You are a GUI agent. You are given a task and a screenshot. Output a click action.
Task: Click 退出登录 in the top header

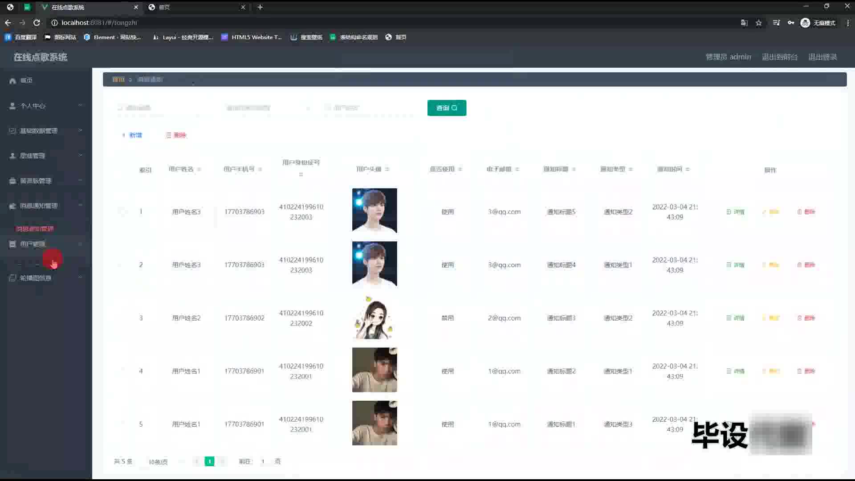(x=822, y=57)
